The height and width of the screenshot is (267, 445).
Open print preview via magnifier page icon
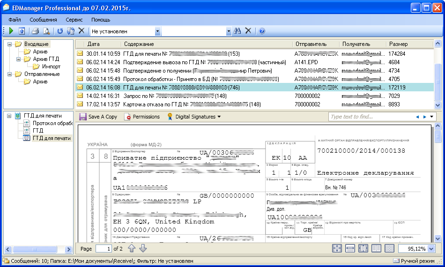pyautogui.click(x=46, y=31)
